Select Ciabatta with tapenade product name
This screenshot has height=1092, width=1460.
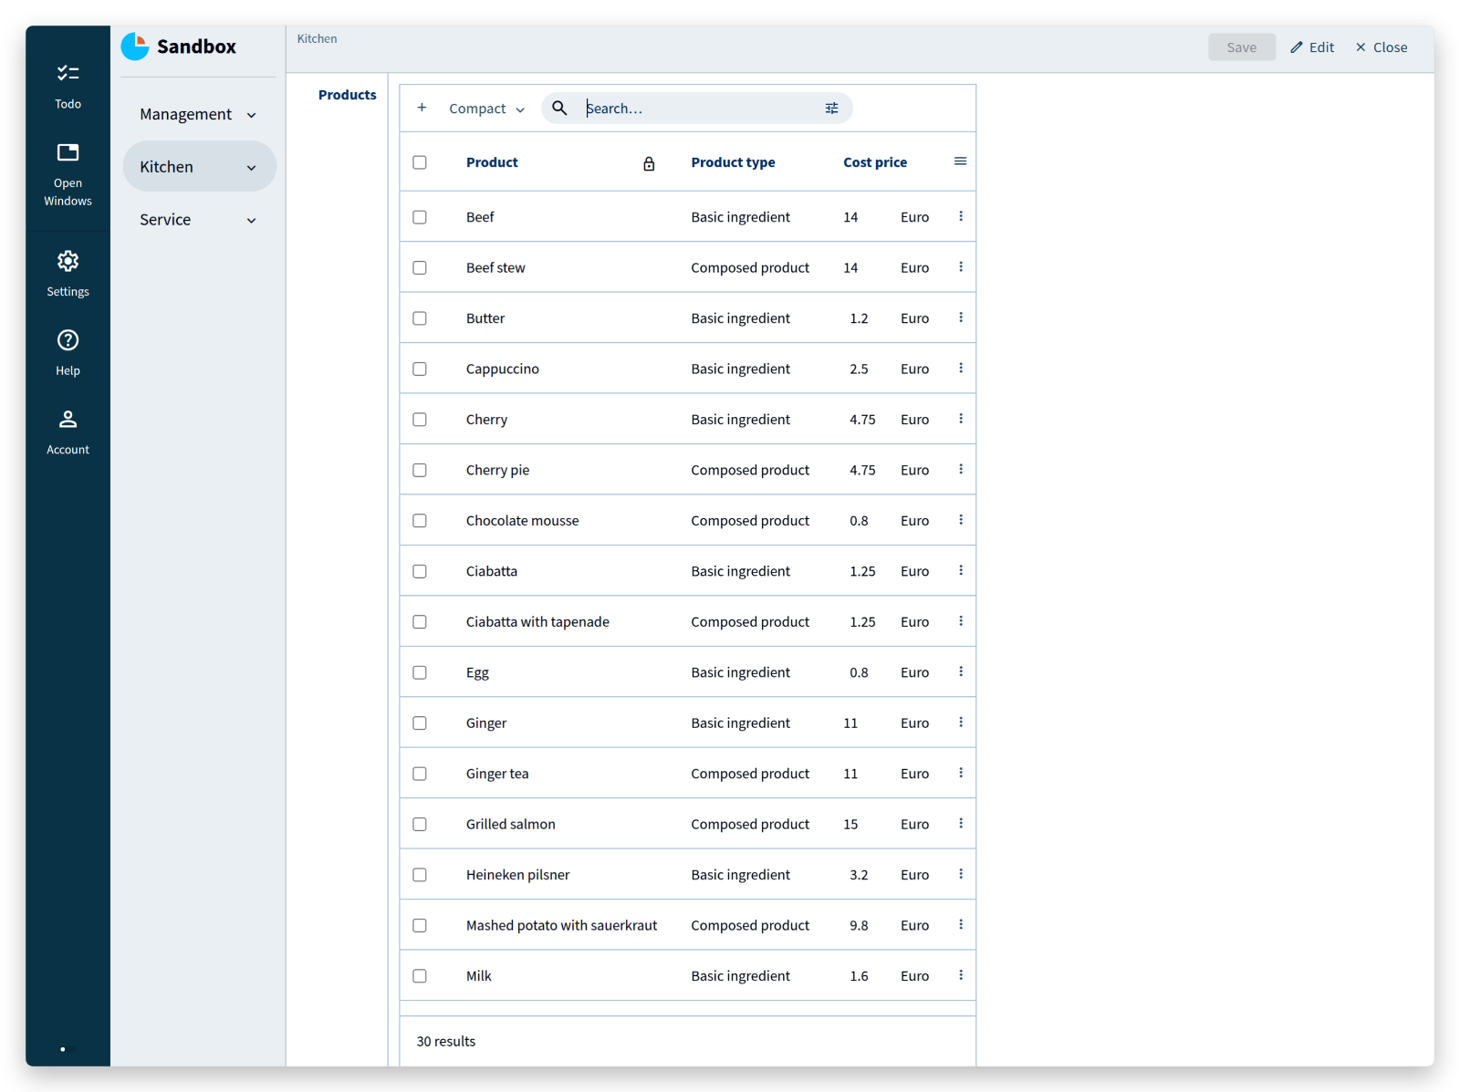tap(537, 622)
